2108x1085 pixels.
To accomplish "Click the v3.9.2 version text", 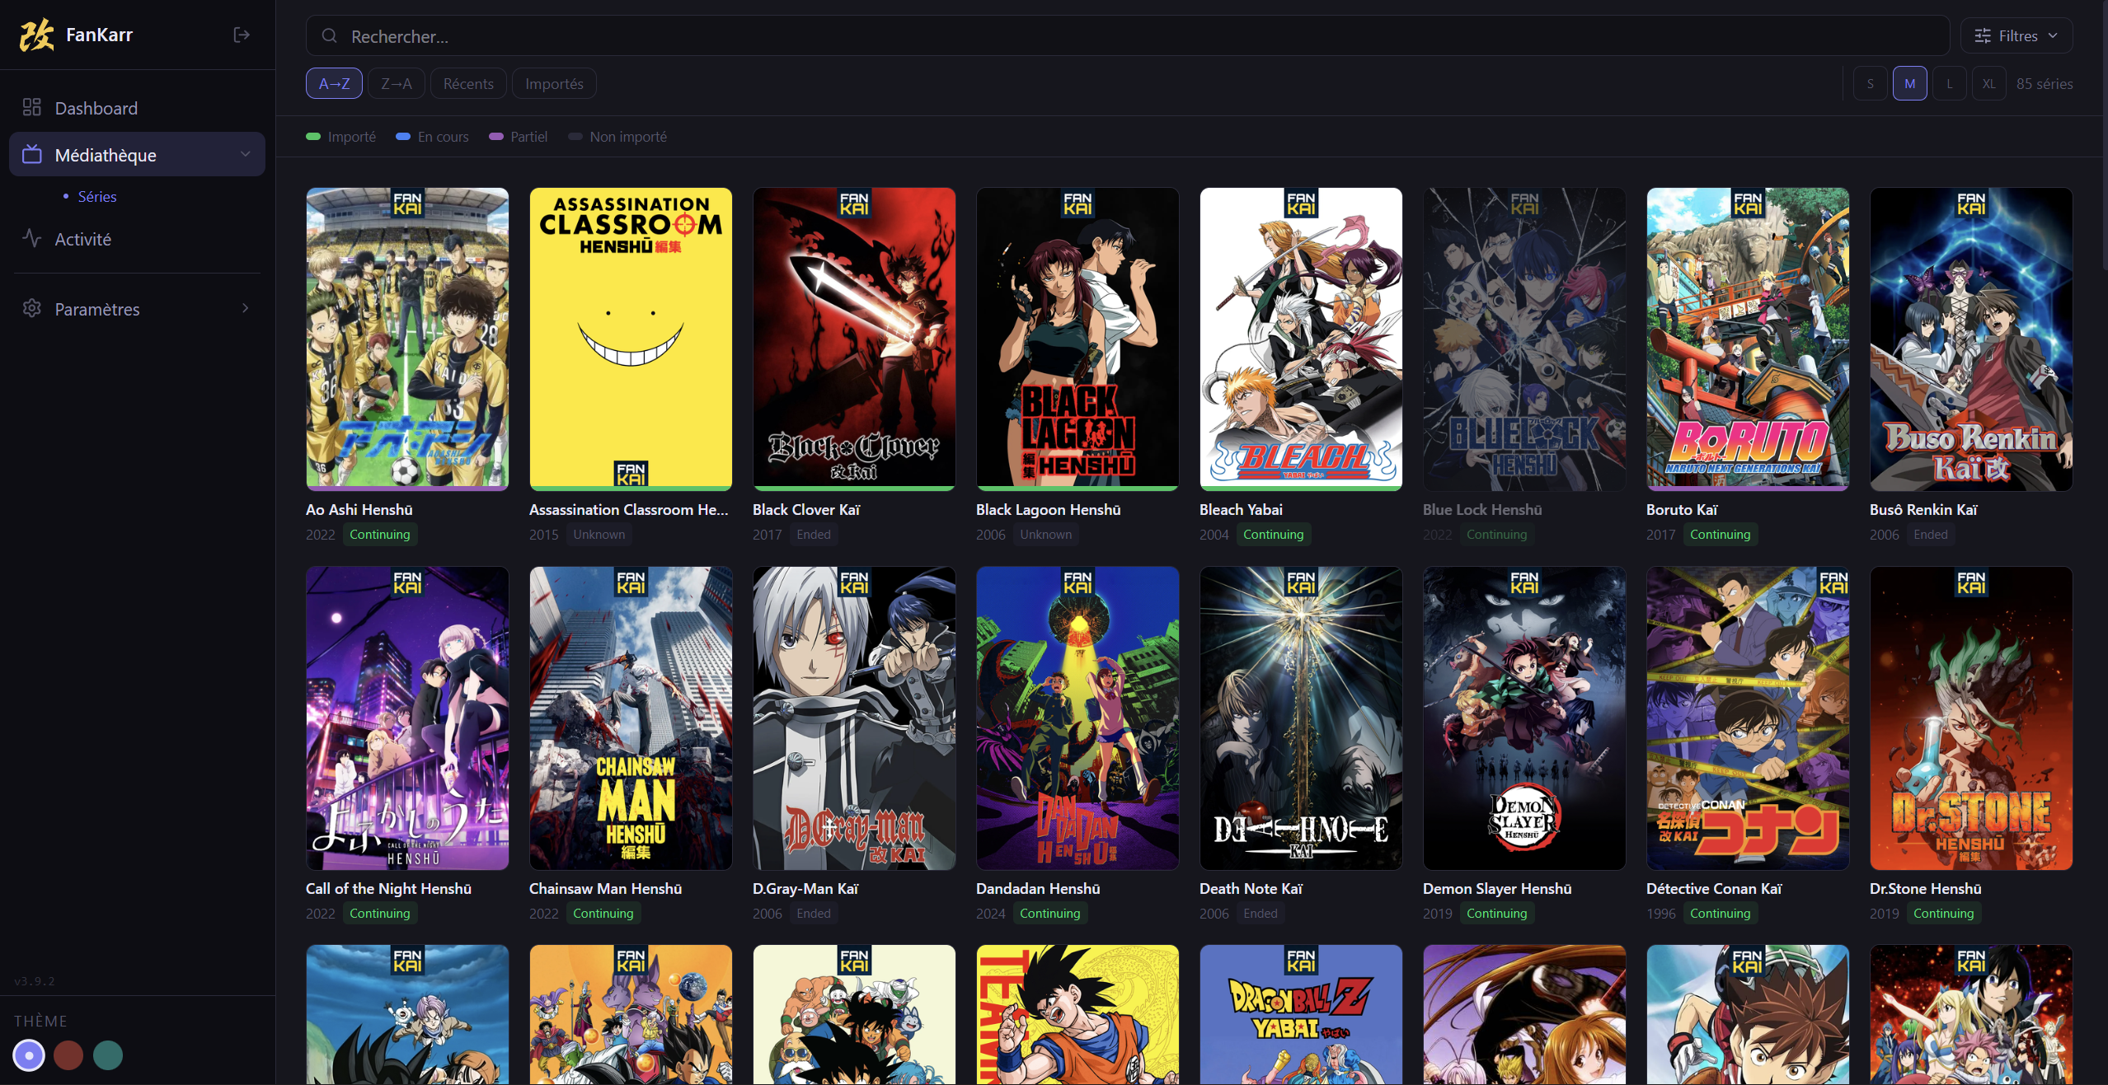I will point(35,980).
